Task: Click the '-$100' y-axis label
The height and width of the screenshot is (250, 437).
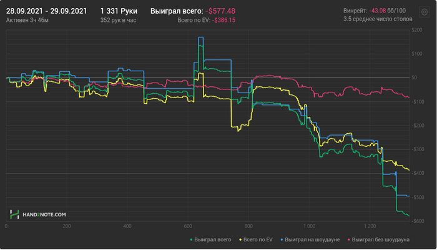Action: click(x=417, y=101)
